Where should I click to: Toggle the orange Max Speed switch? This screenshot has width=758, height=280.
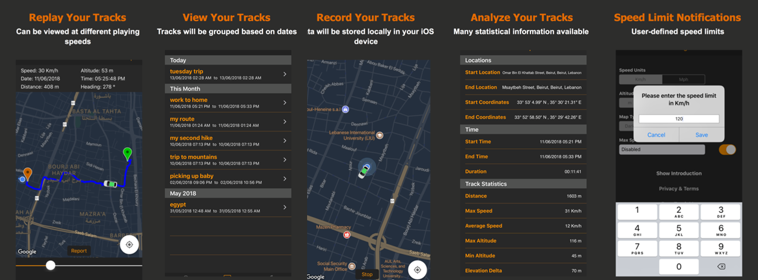[727, 149]
